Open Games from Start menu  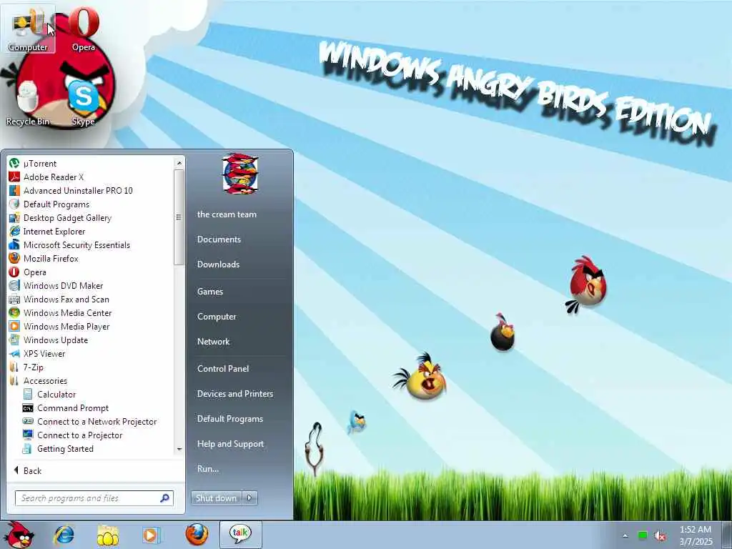[210, 292]
